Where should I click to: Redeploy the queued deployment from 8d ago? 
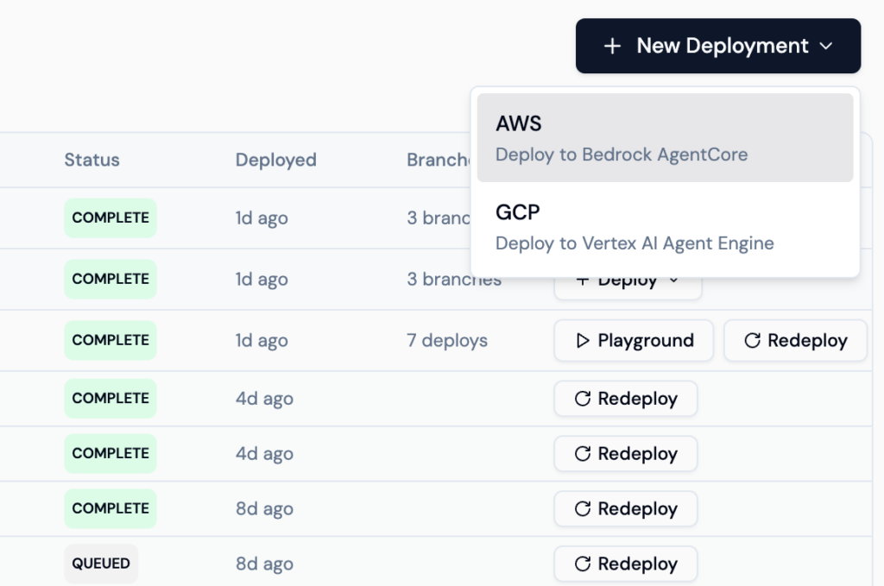pyautogui.click(x=626, y=564)
